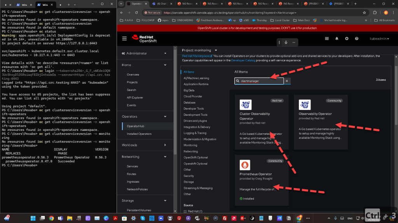Open Events page in sidebar
398x223 pixels.
tap(131, 105)
